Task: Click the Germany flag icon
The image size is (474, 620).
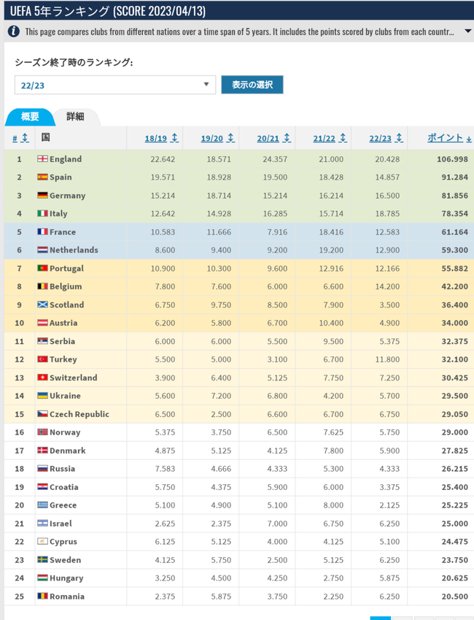Action: tap(42, 195)
